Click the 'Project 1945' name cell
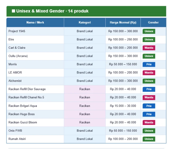 (x=35, y=31)
